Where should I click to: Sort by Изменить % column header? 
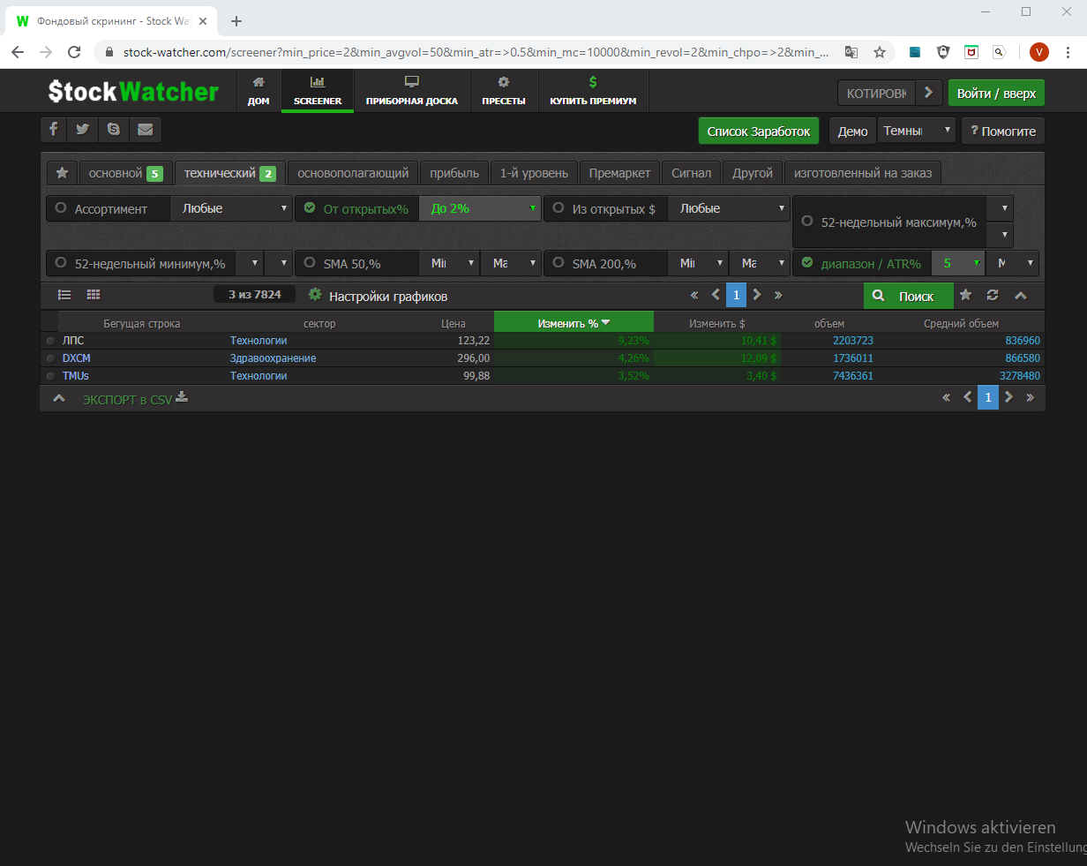click(573, 323)
